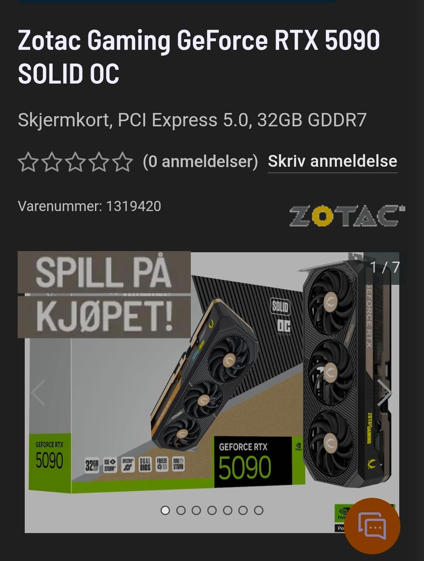Show previous product image arrow
The width and height of the screenshot is (424, 561).
(x=38, y=392)
